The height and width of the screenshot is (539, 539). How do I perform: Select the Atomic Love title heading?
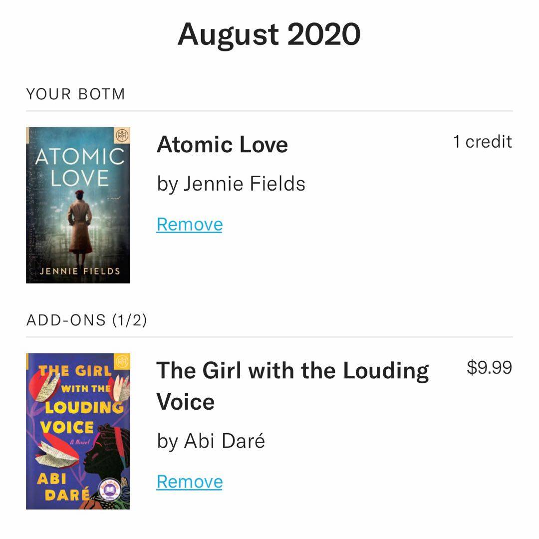point(222,145)
